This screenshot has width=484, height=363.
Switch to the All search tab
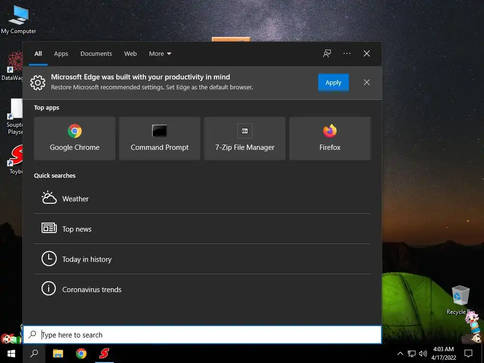coord(38,53)
